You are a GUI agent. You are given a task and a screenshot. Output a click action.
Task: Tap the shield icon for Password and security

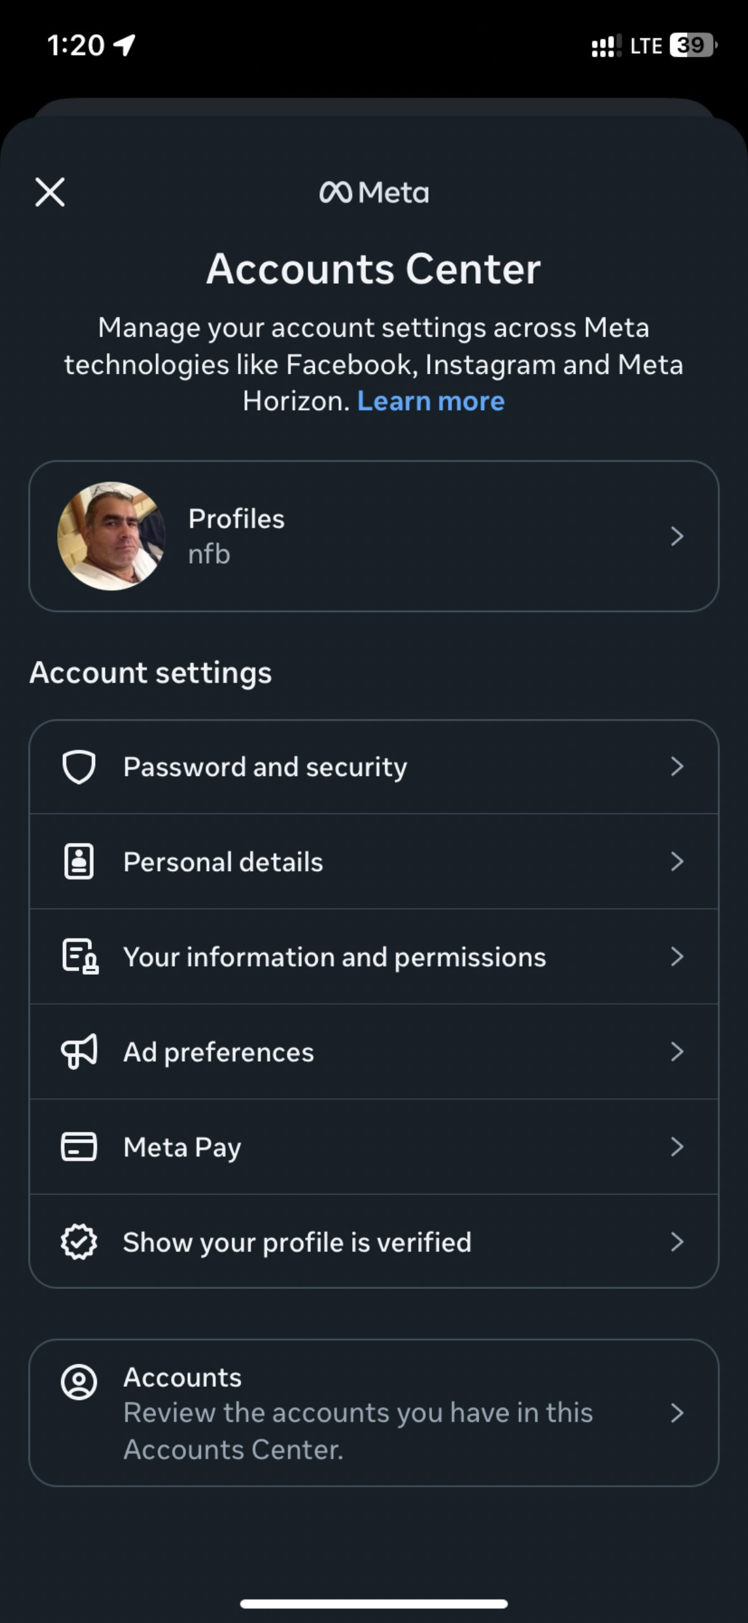coord(79,766)
